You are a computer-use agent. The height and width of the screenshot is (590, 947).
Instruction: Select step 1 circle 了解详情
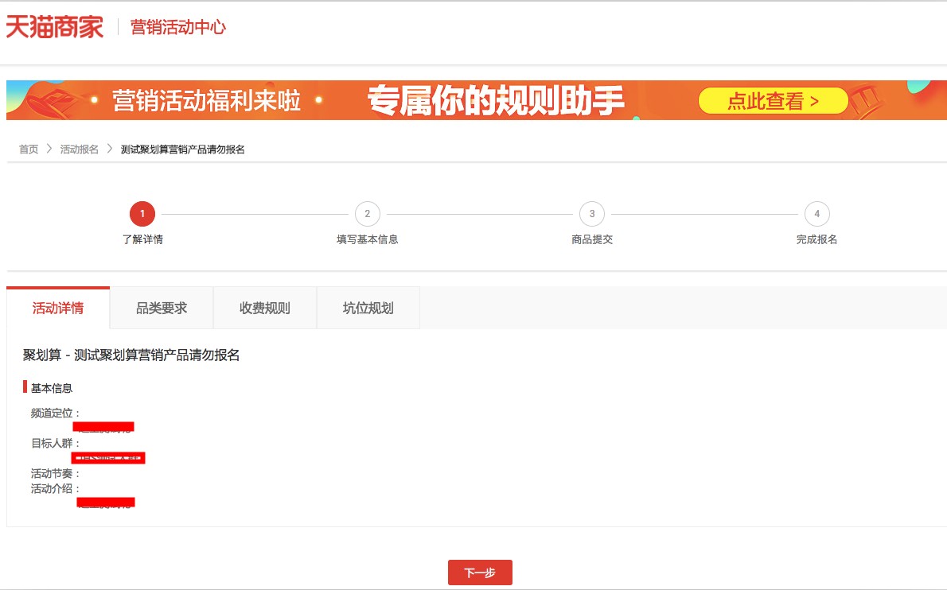pyautogui.click(x=142, y=214)
